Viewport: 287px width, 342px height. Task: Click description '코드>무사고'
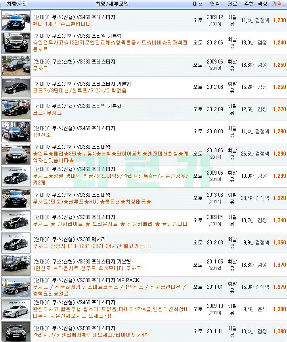47,113
